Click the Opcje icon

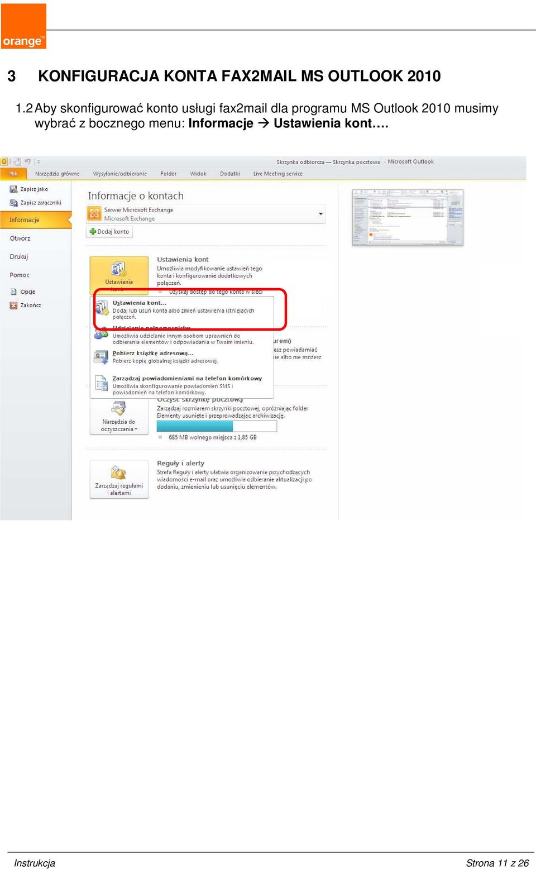coord(13,292)
